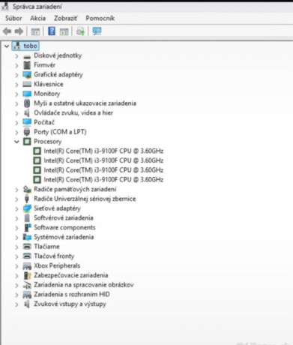Click the Xbox Peripherals icon

[27, 266]
